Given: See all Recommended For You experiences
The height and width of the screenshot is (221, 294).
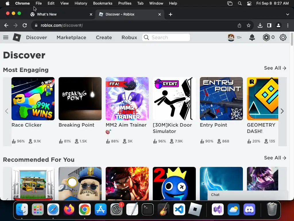Looking at the screenshot, I should coord(275,158).
